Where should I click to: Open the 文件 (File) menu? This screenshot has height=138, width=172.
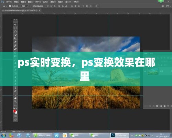point(9,2)
